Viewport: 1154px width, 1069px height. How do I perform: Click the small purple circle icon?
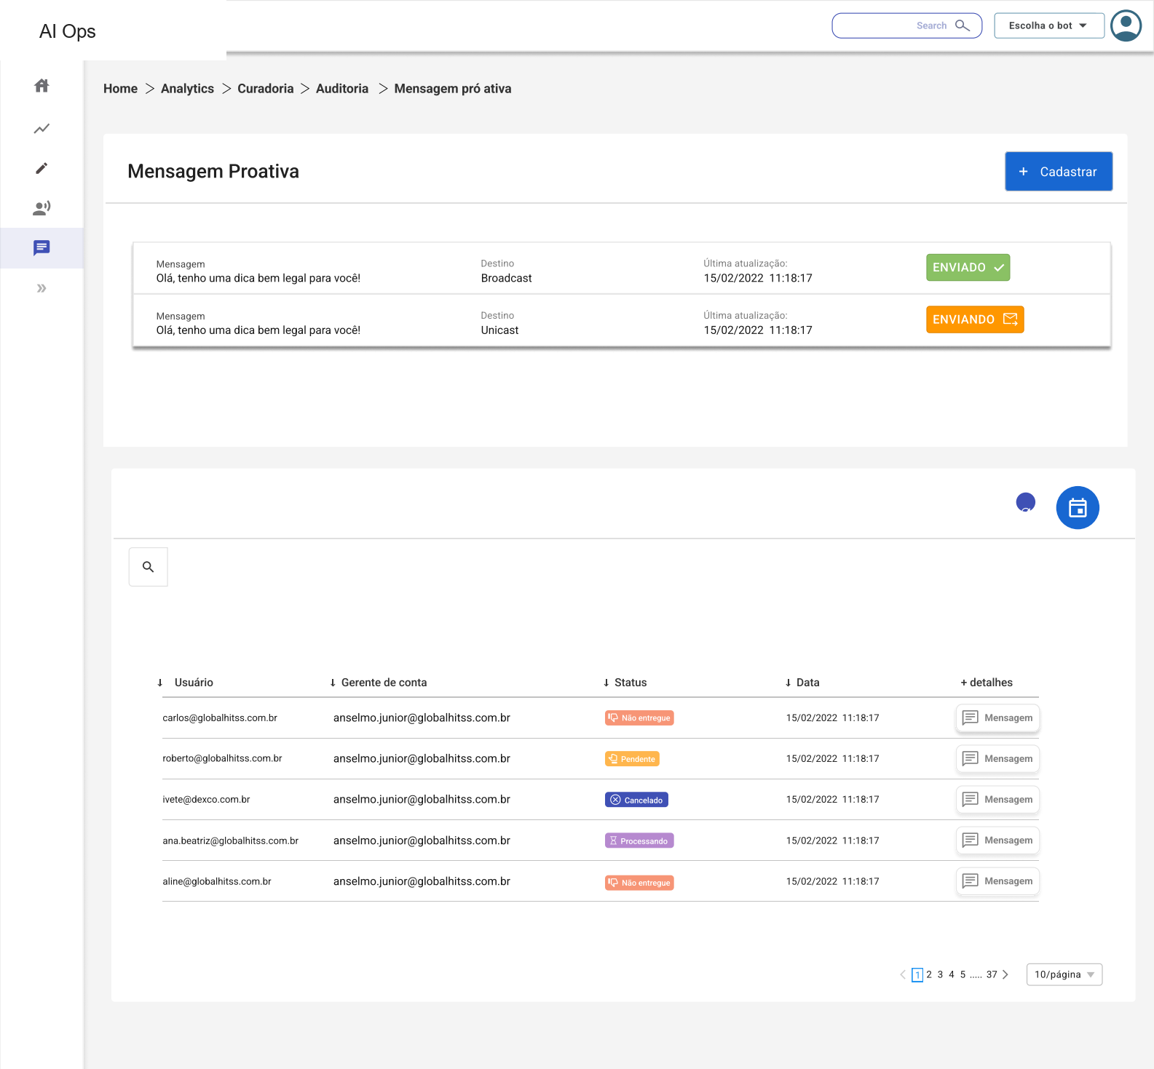pos(1025,502)
